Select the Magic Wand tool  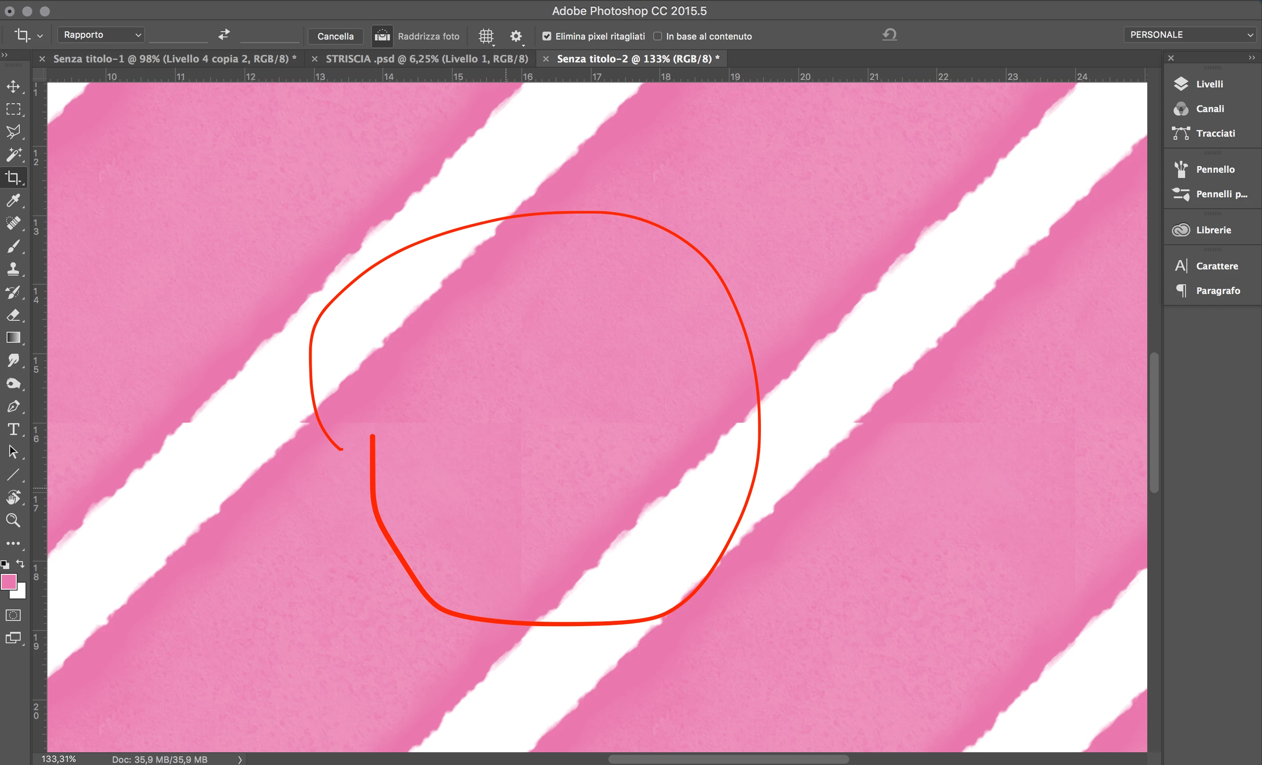click(13, 154)
